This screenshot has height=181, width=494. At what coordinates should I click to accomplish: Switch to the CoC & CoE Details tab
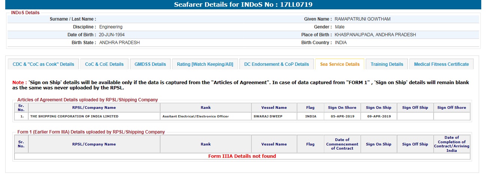[x=104, y=64]
